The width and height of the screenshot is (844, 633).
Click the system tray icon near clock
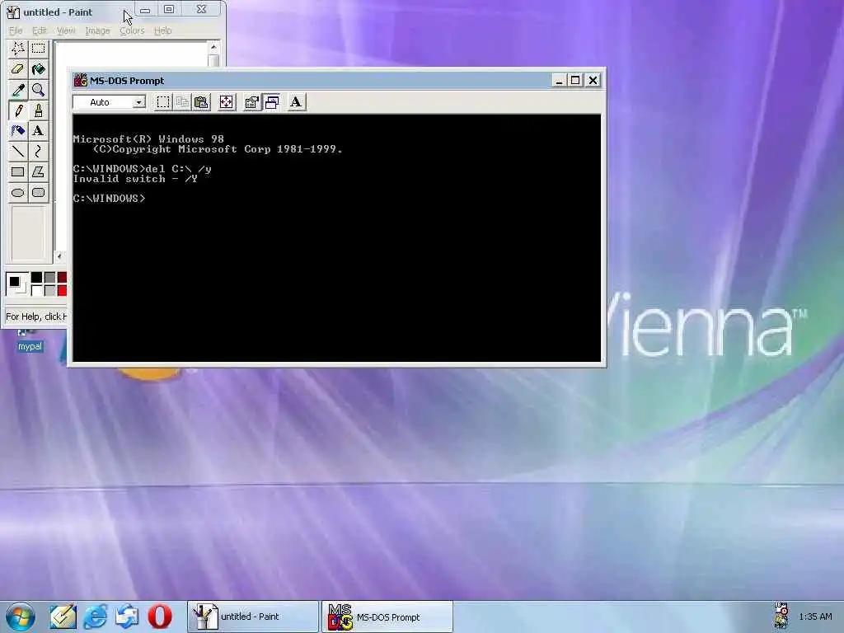(781, 617)
